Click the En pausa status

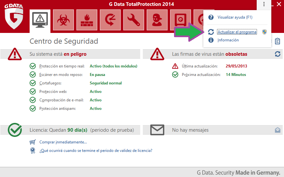(98, 75)
